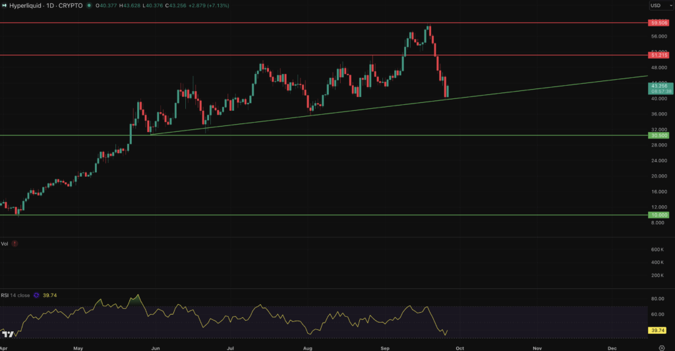Click the green 30.500 price label
The image size is (675, 351).
pyautogui.click(x=659, y=135)
